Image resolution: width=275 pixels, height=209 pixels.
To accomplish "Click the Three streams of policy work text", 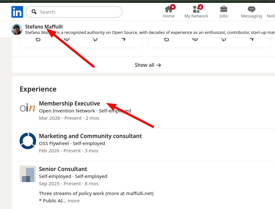I will click(x=96, y=193).
